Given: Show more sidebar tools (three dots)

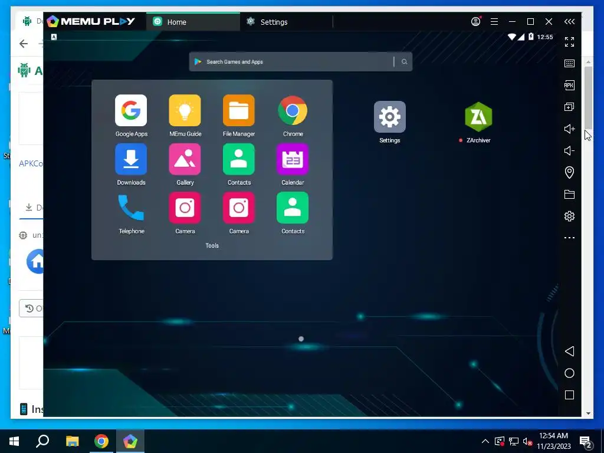Looking at the screenshot, I should (x=569, y=238).
